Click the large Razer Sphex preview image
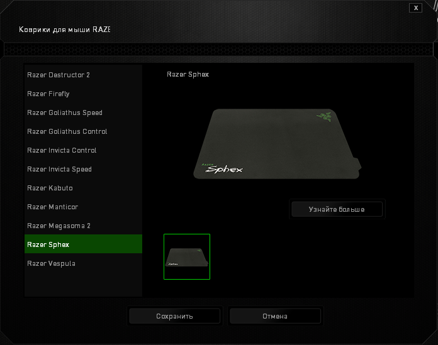This screenshot has height=345, width=438. [x=277, y=144]
